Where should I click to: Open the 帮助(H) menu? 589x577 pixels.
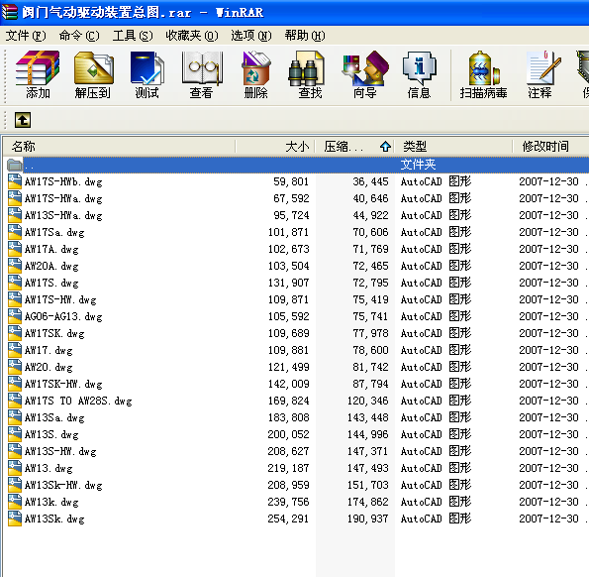[305, 36]
